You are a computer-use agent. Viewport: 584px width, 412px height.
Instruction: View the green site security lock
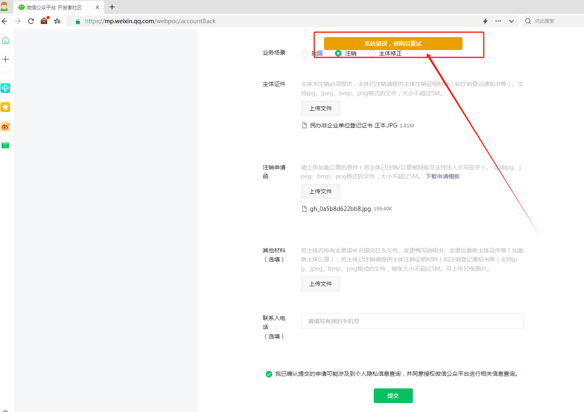tap(78, 21)
